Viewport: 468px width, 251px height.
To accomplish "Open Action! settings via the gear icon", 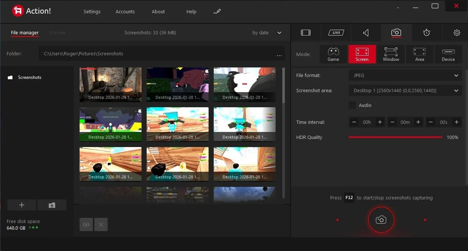I will [x=457, y=32].
